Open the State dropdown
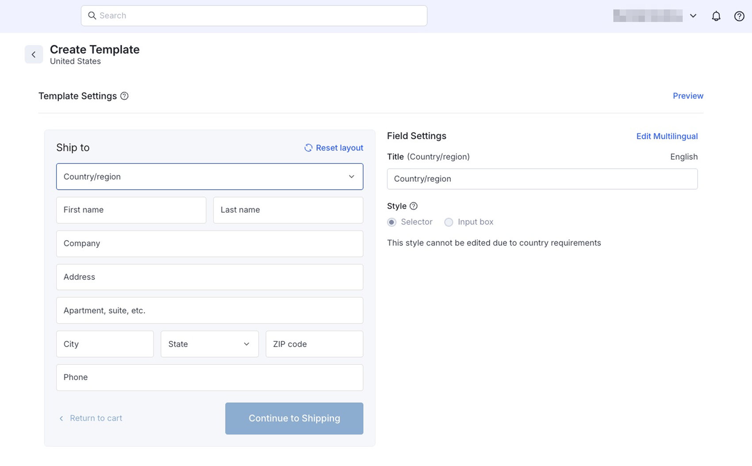752x466 pixels. pyautogui.click(x=209, y=344)
